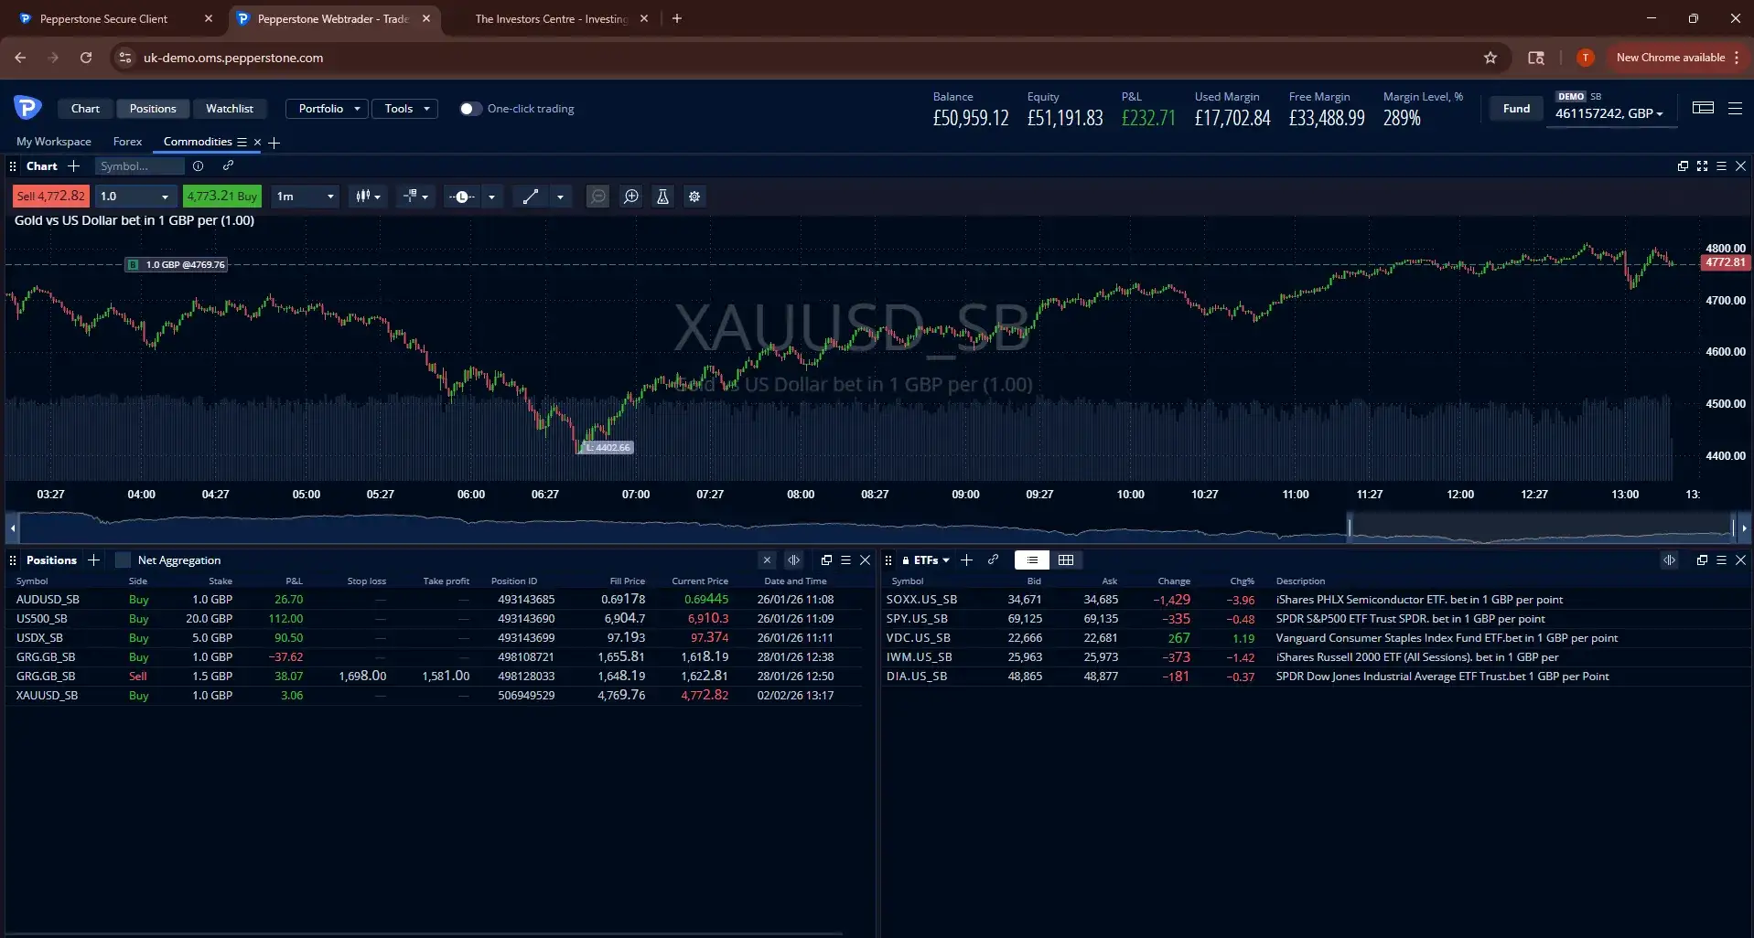Select the trendline drawing tool
The height and width of the screenshot is (938, 1754).
click(x=529, y=197)
